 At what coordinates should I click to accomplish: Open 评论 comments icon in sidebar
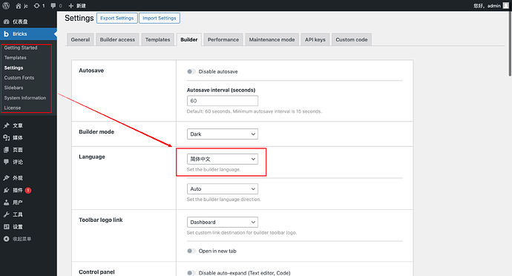pos(6,162)
